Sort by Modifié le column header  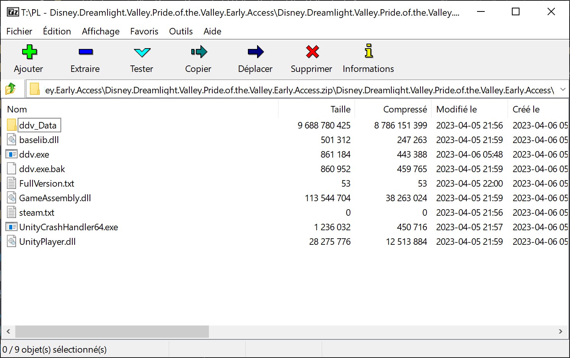pos(456,109)
